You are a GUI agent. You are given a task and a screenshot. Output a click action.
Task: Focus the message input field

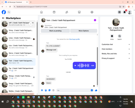tap(73, 90)
